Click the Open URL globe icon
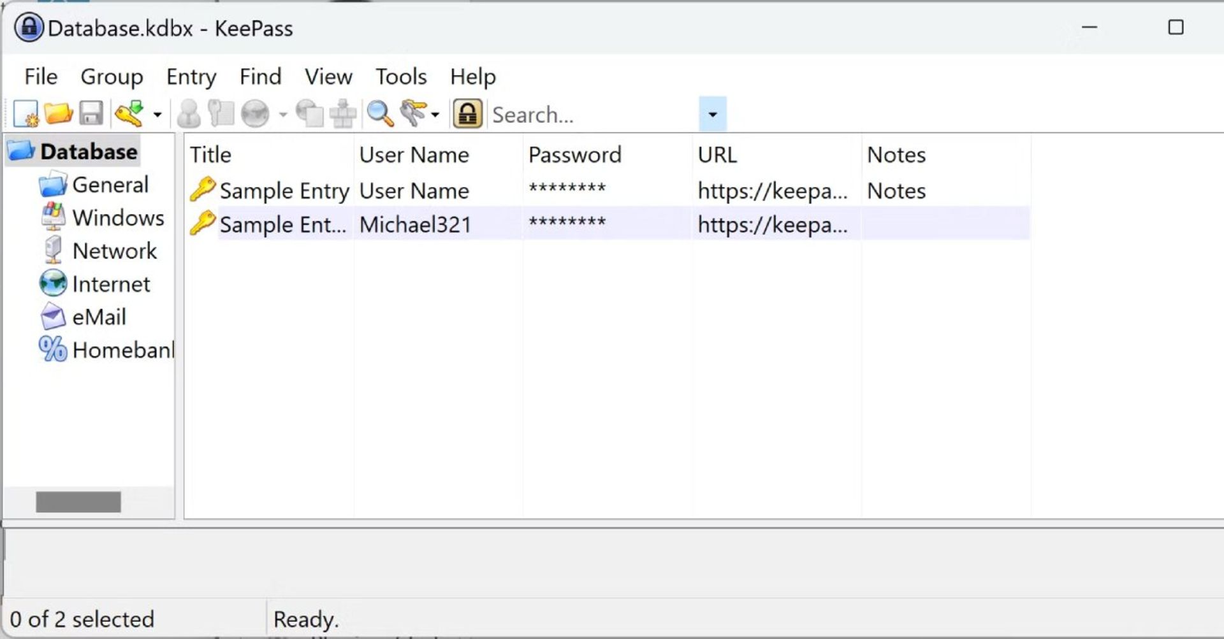This screenshot has width=1224, height=639. (x=255, y=114)
